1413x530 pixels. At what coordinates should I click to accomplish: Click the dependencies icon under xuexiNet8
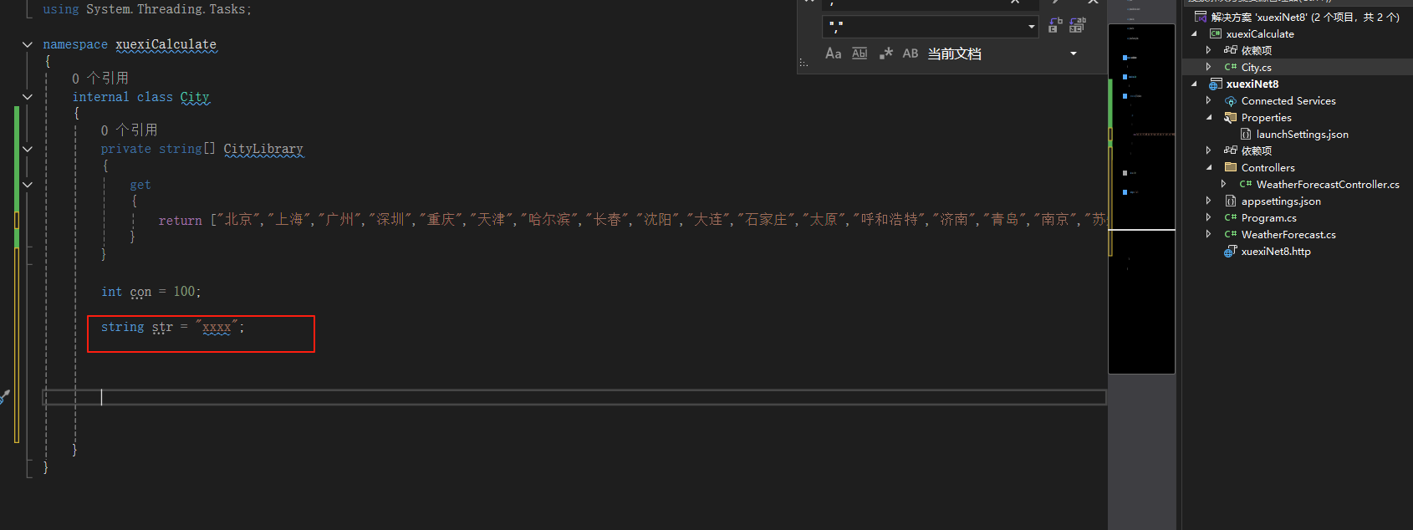(1231, 150)
